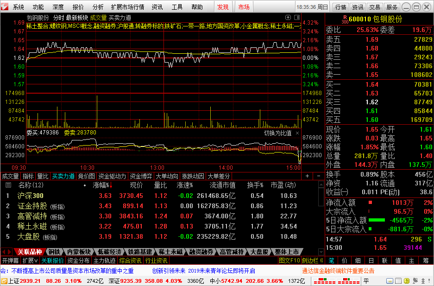The width and height of the screenshot is (434, 286).
Task: Select the 买卖力道 tab below the chart
Action: [63, 176]
